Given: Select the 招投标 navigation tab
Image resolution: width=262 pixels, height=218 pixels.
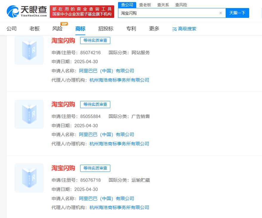Looking at the screenshot, I should [105, 29].
